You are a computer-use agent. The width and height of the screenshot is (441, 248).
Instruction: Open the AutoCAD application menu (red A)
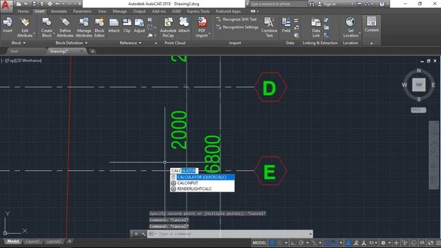[x=6, y=6]
